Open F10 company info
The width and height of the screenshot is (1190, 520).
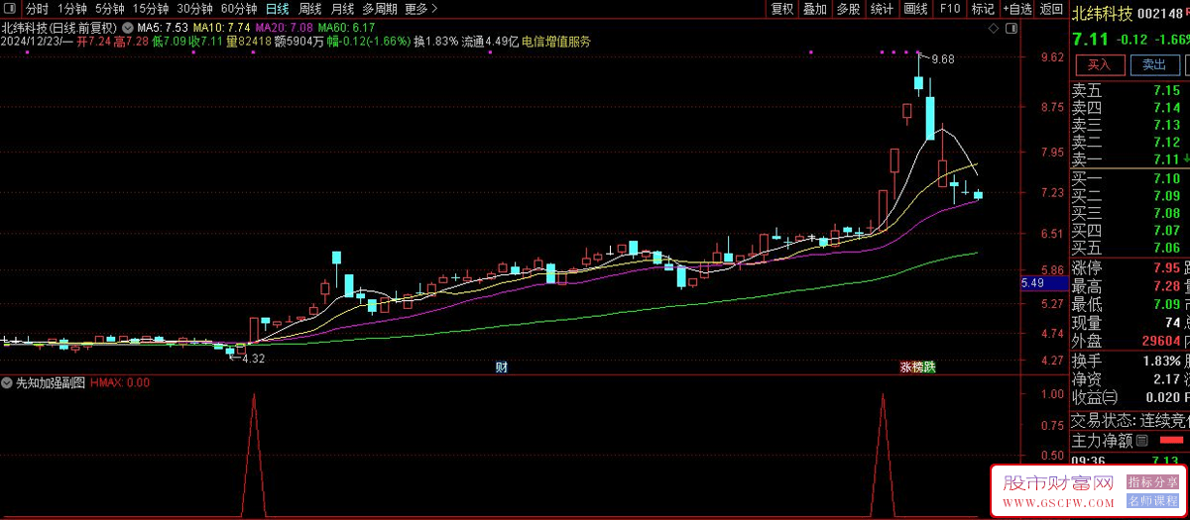click(x=949, y=9)
